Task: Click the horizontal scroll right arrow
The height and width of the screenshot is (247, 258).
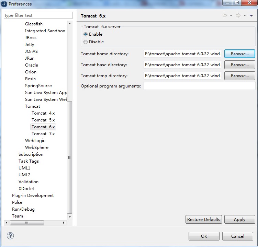Action: click(64, 223)
